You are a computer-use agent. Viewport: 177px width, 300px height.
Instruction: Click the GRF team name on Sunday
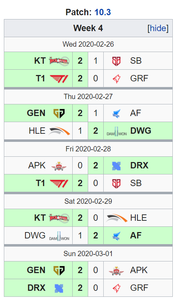(139, 288)
